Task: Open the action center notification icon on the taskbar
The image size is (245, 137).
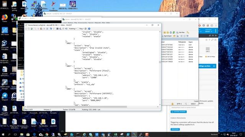Action: tap(241, 134)
